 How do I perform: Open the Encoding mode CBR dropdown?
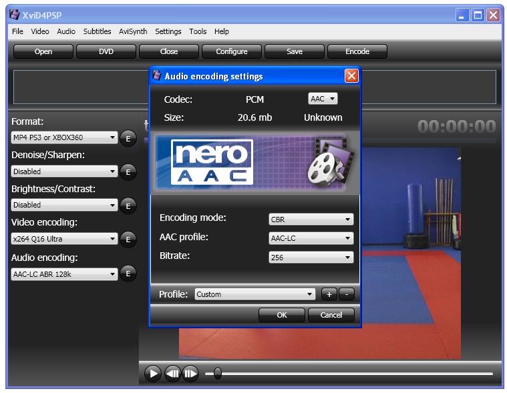(x=311, y=220)
